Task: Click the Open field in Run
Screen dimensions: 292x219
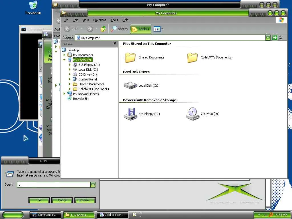Action: (x=54, y=184)
